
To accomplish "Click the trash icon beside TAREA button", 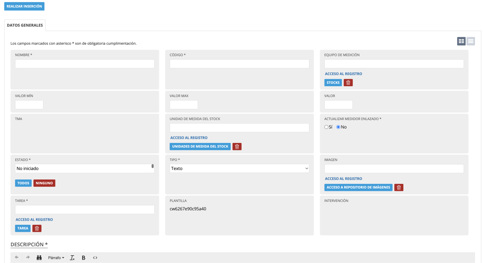I will tap(37, 228).
